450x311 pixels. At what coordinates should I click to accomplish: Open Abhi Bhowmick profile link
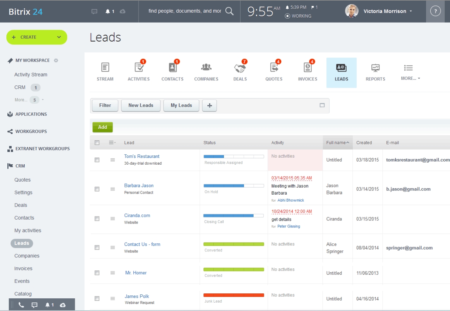coord(291,200)
